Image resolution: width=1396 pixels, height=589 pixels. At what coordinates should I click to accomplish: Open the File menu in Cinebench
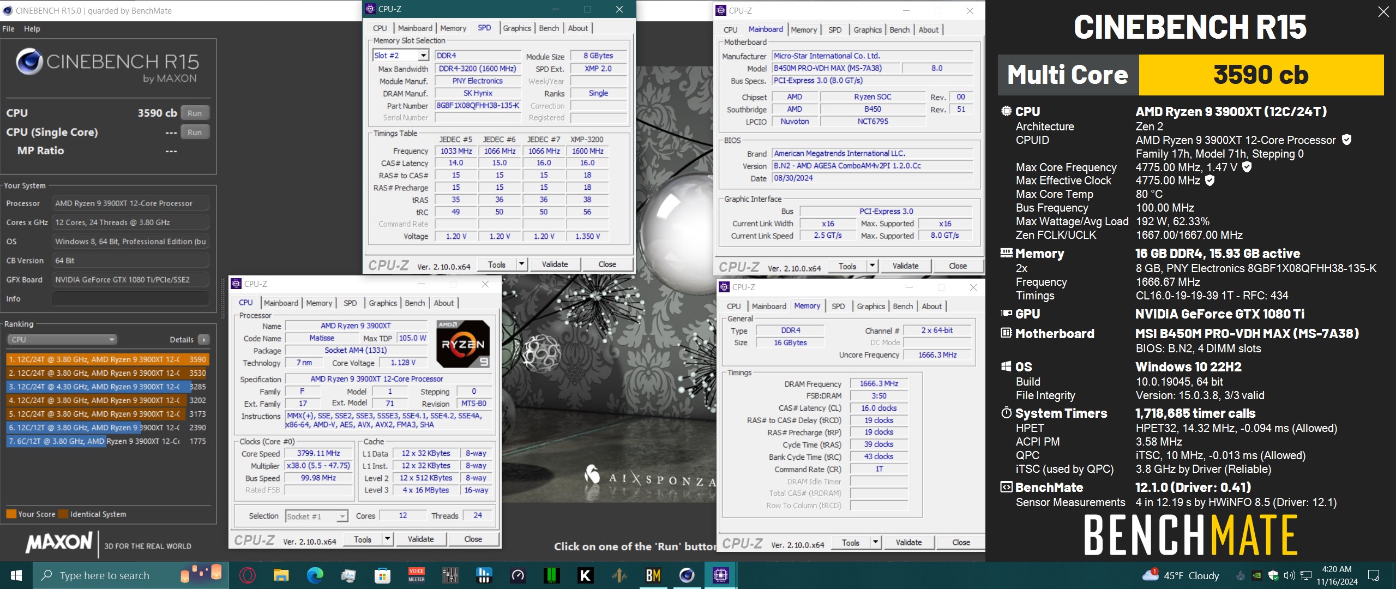[x=8, y=29]
